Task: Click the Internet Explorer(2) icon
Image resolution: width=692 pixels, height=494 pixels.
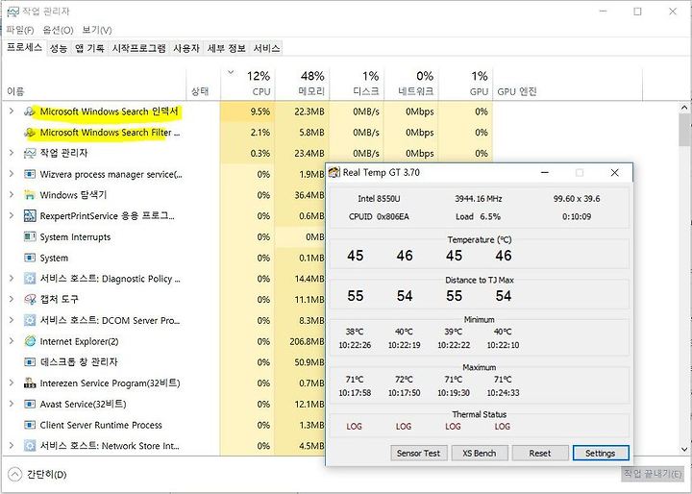Action: [30, 341]
